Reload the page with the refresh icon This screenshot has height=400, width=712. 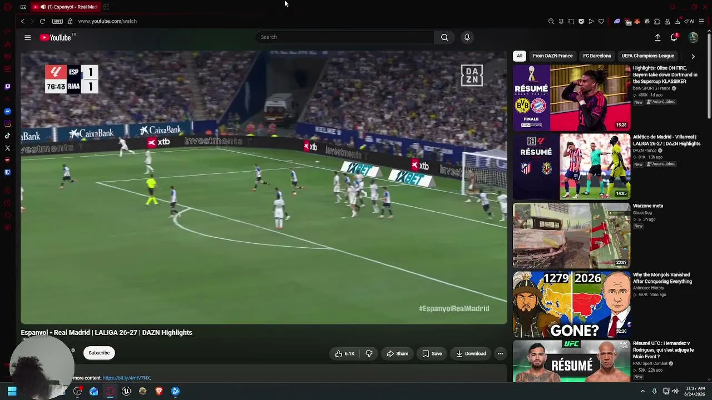point(42,21)
